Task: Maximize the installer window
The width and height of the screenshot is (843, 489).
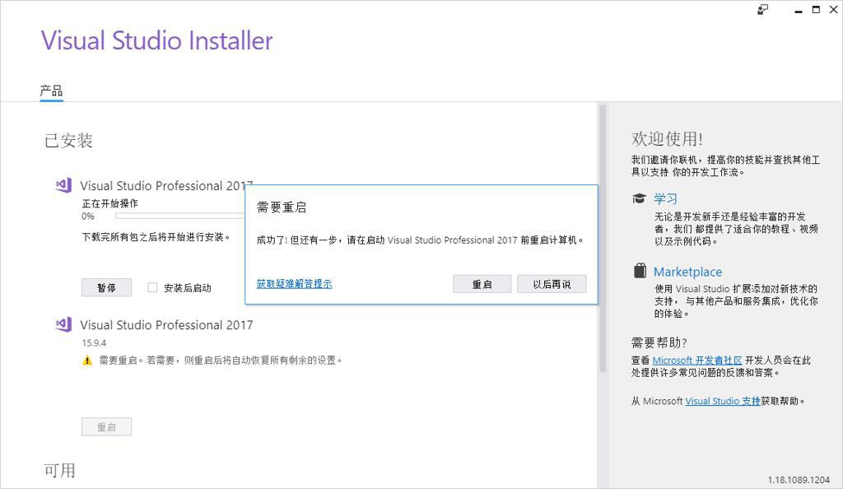Action: click(x=816, y=10)
